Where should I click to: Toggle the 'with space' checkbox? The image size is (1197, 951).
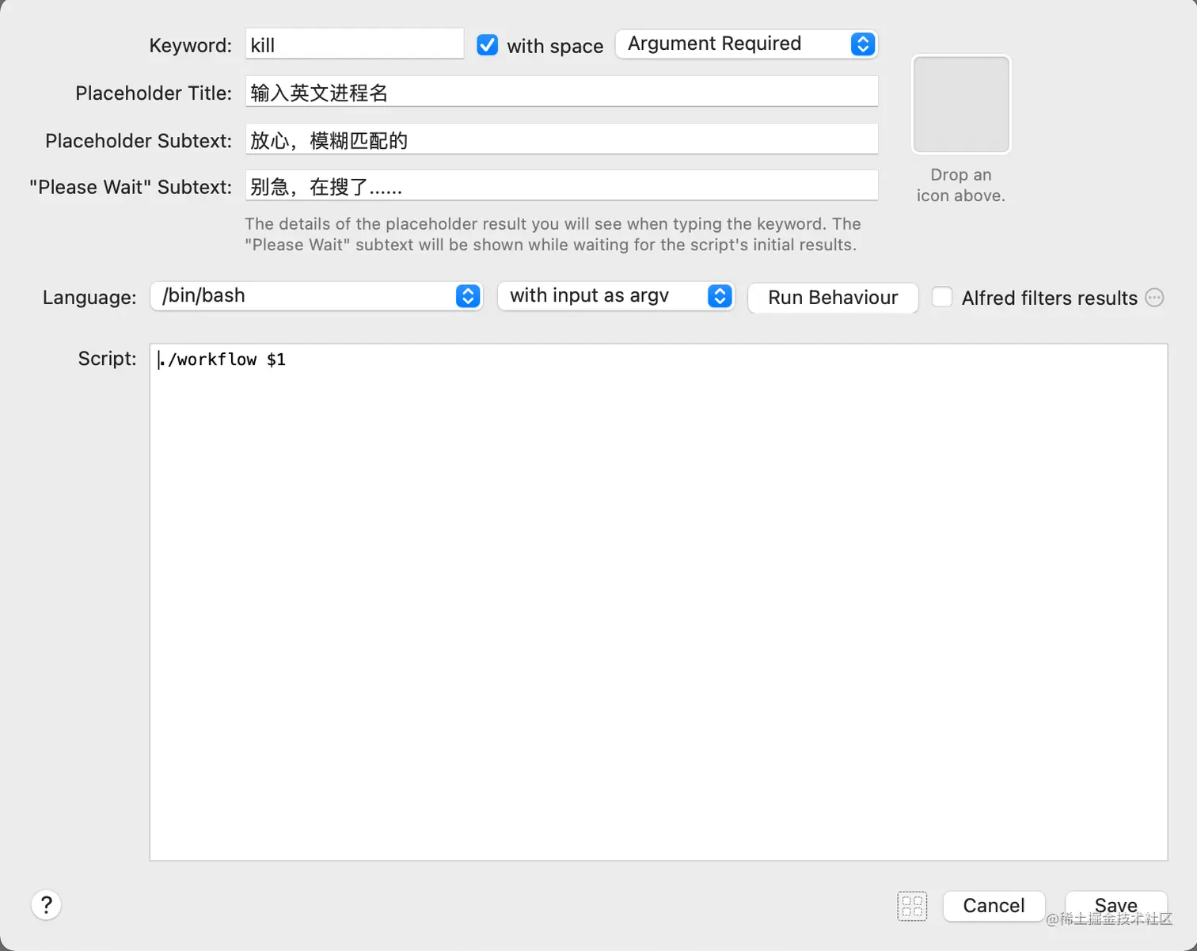[x=488, y=45]
